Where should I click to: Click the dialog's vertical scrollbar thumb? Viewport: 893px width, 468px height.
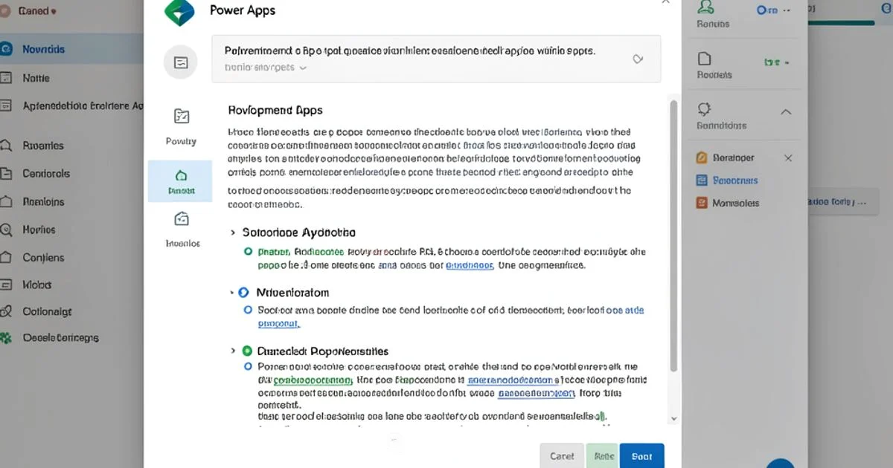[673, 238]
